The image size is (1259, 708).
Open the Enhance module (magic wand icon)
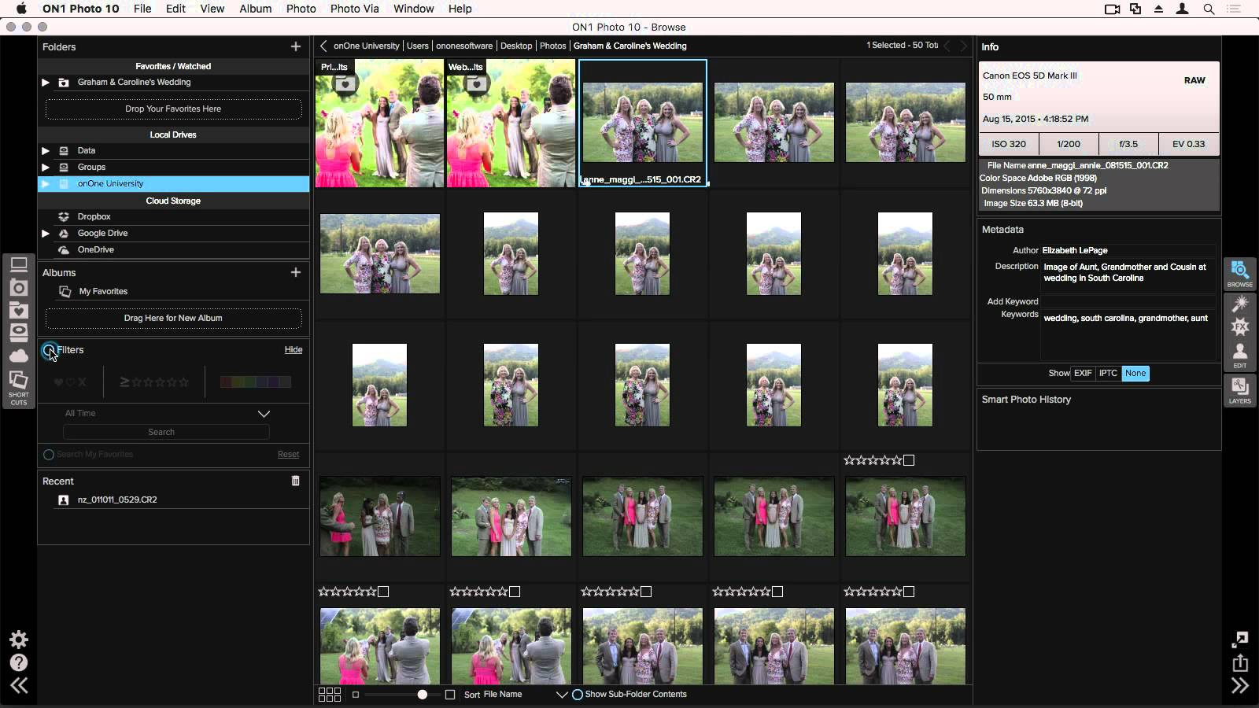(x=1240, y=304)
